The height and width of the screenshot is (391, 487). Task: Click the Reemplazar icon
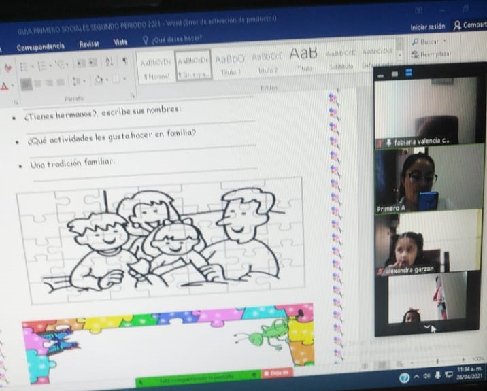(x=415, y=55)
